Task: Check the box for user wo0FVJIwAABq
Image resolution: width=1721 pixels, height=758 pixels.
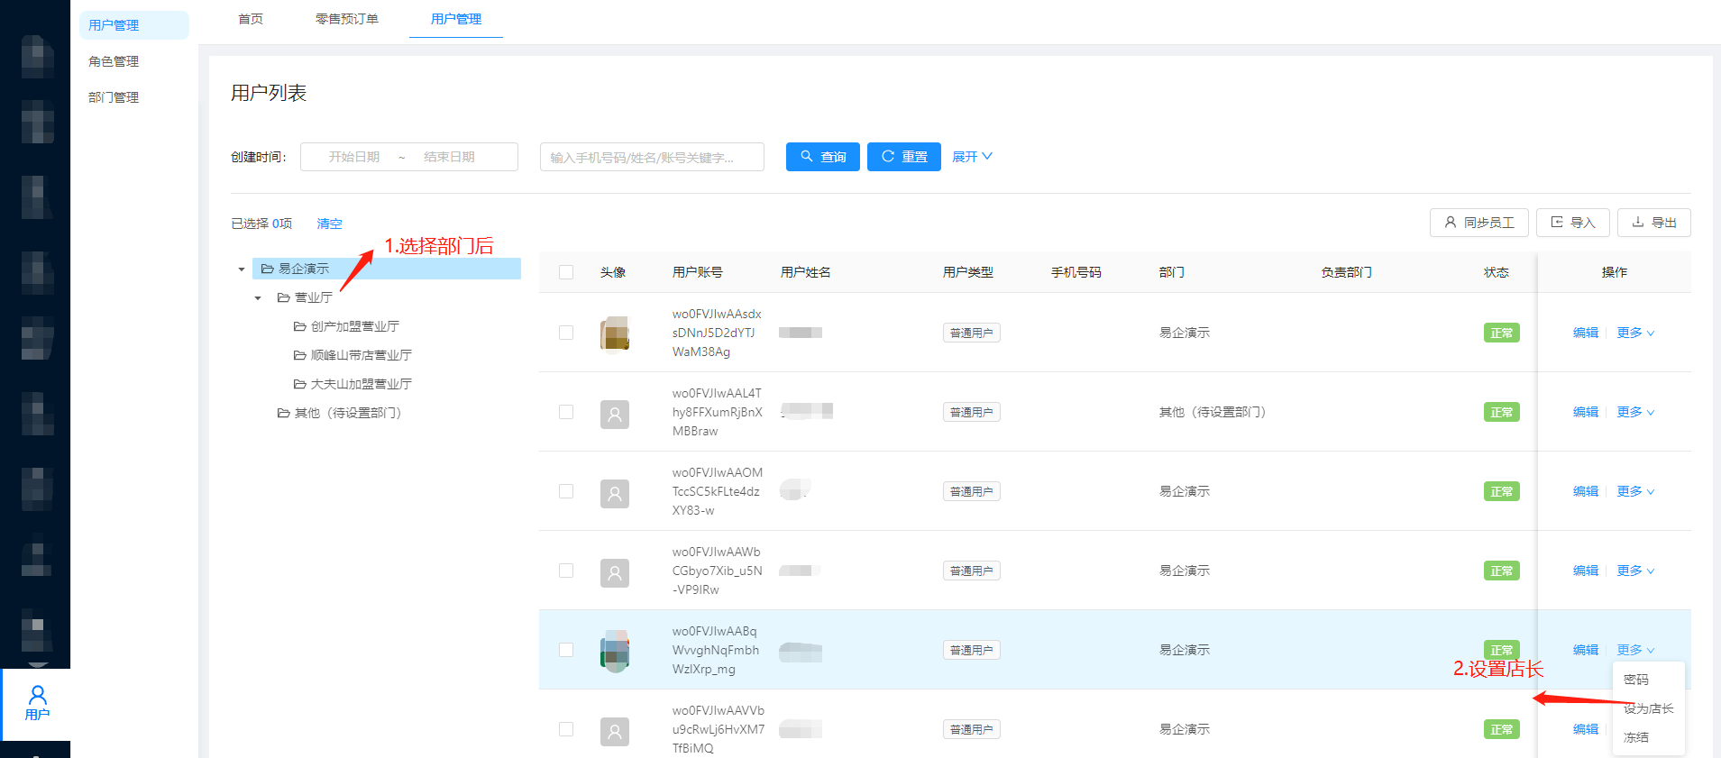Action: (566, 650)
